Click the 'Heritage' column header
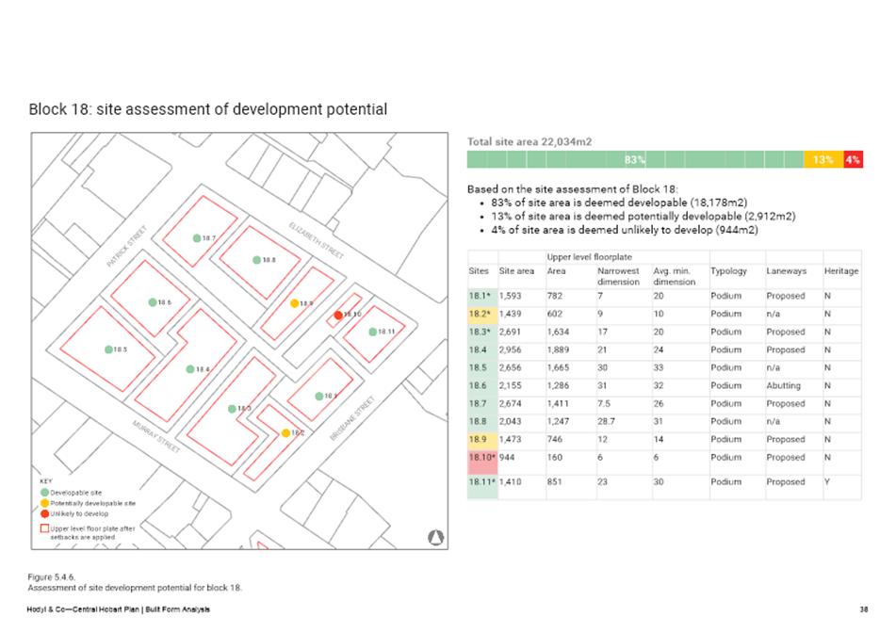The height and width of the screenshot is (633, 896). 841,270
